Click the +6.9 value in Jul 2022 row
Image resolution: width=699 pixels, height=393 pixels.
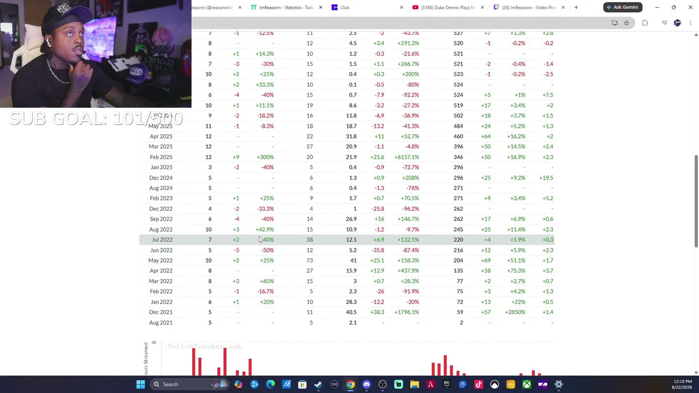(x=378, y=240)
